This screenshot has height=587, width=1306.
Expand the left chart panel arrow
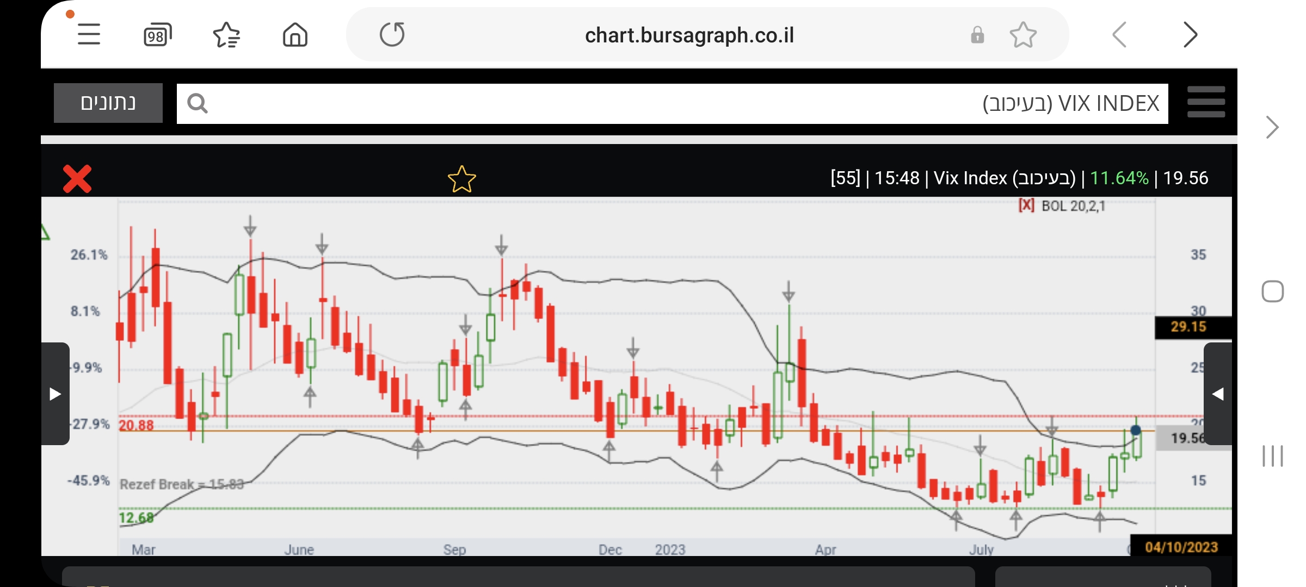pos(55,394)
